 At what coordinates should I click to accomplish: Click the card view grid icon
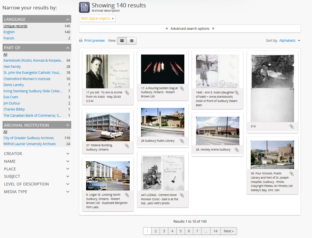pos(122,41)
